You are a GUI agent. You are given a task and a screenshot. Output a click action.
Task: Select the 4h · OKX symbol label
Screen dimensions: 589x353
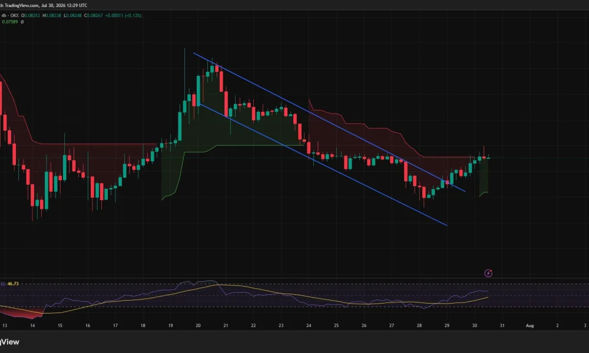[x=10, y=16]
